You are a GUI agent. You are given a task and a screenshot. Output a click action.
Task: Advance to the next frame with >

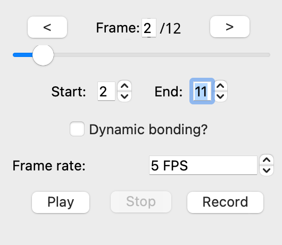(x=230, y=27)
